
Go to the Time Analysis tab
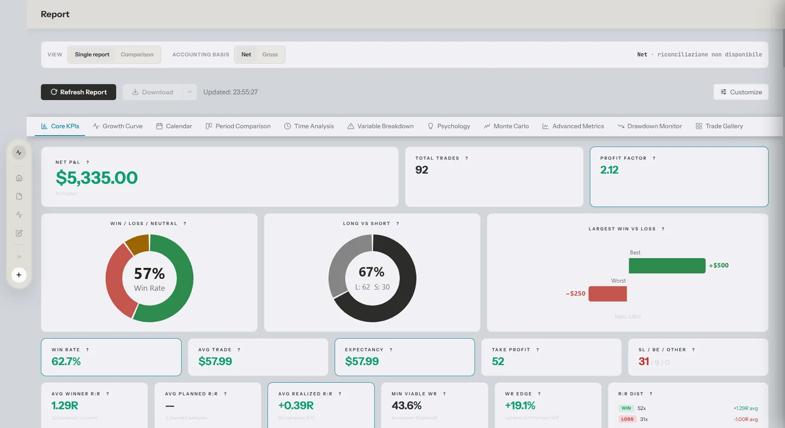coord(309,126)
